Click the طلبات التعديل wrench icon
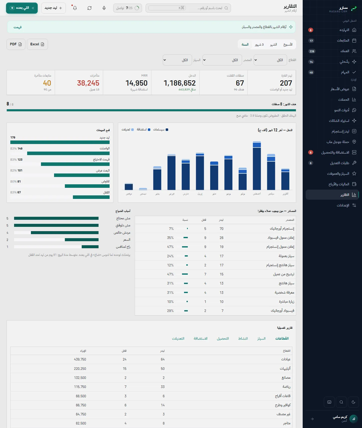Screen dimensions: 362x428 [354, 163]
